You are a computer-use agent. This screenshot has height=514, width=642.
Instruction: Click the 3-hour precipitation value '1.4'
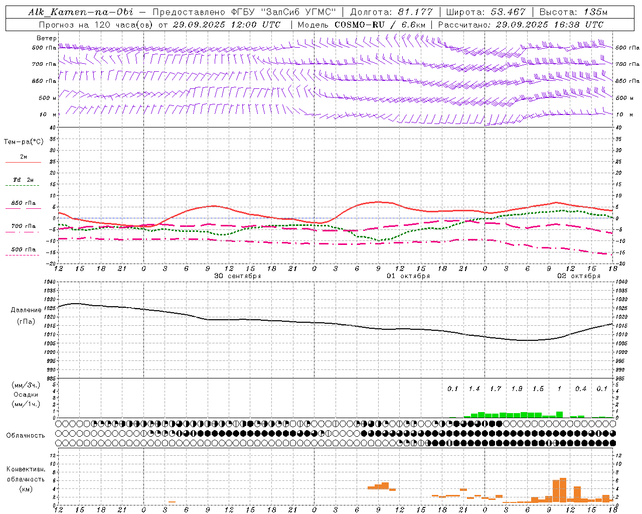click(474, 389)
